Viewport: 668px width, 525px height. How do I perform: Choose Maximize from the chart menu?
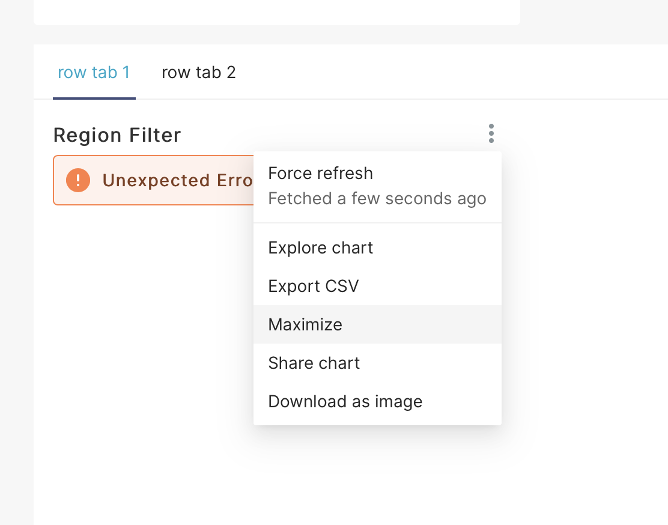tap(305, 324)
